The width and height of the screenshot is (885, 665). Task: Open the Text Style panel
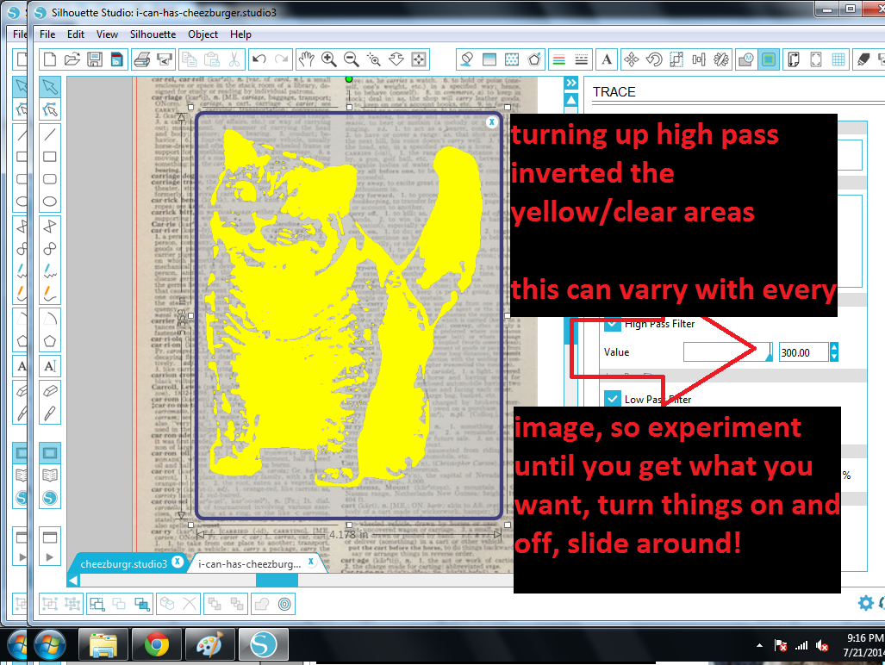607,59
